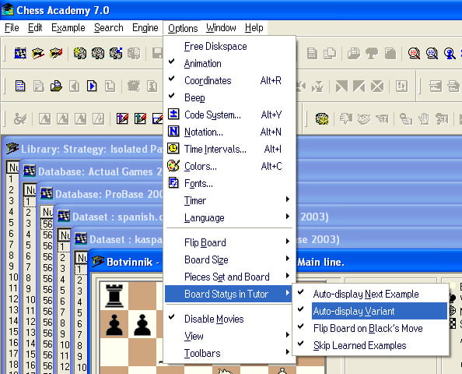Click brain with blue dots icon

click(x=116, y=54)
